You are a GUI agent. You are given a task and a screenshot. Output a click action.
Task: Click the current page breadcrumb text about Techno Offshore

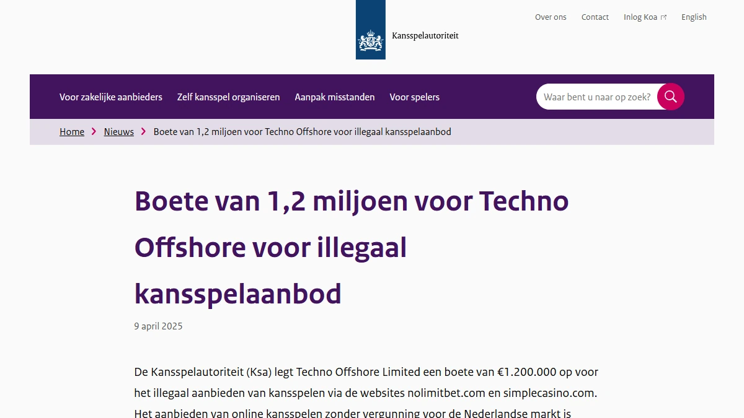[x=303, y=131]
